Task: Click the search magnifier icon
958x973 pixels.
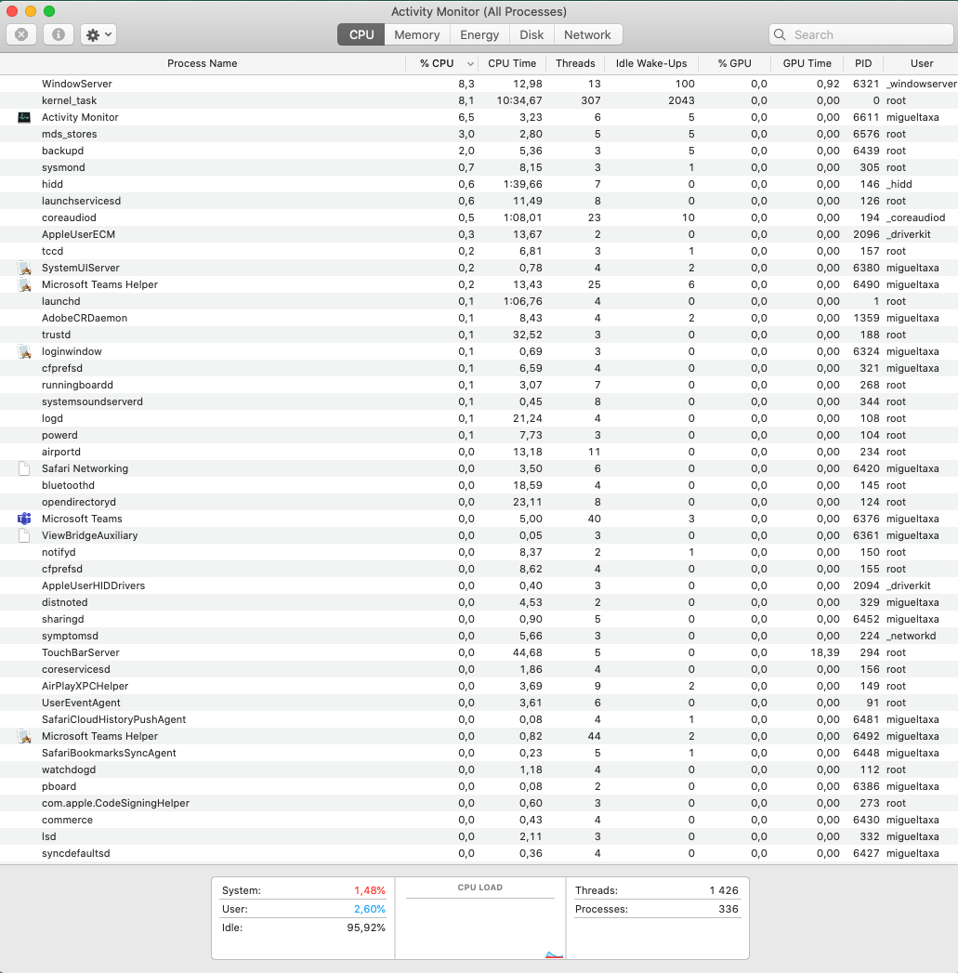Action: click(780, 34)
